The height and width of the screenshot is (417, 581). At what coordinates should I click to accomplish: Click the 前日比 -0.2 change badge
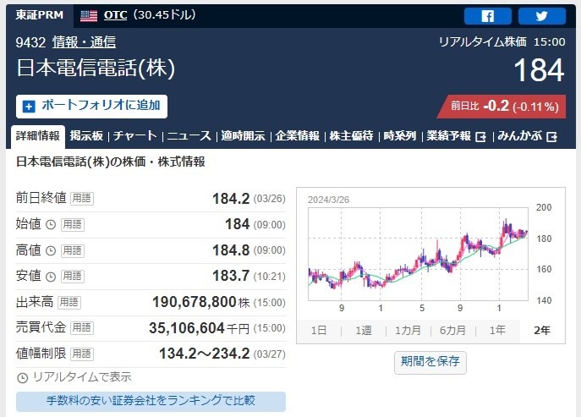tap(502, 107)
